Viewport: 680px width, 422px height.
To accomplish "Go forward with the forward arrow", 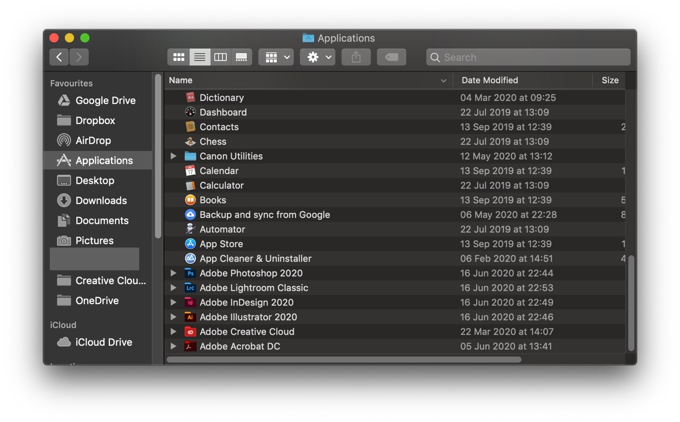I will click(x=79, y=57).
